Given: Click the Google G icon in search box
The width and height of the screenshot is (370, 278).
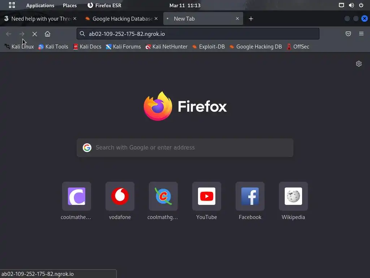Looking at the screenshot, I should (x=87, y=148).
